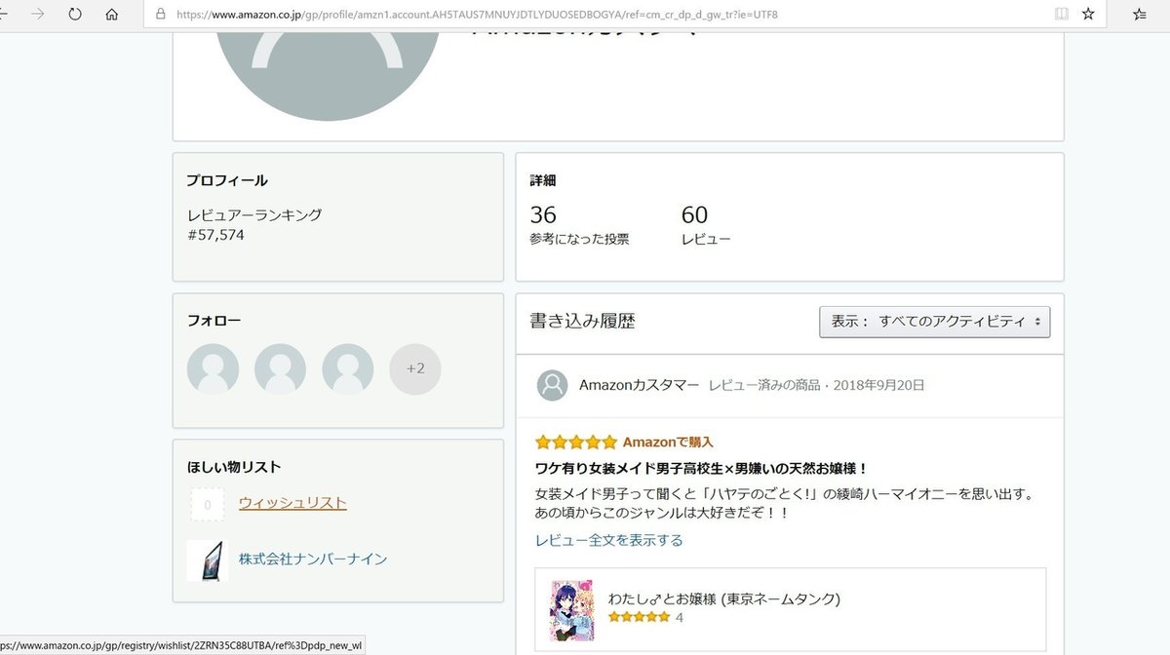Show the +2 more followed users

[x=415, y=368]
